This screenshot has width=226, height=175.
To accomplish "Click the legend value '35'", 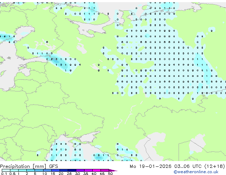I will (x=86, y=174).
